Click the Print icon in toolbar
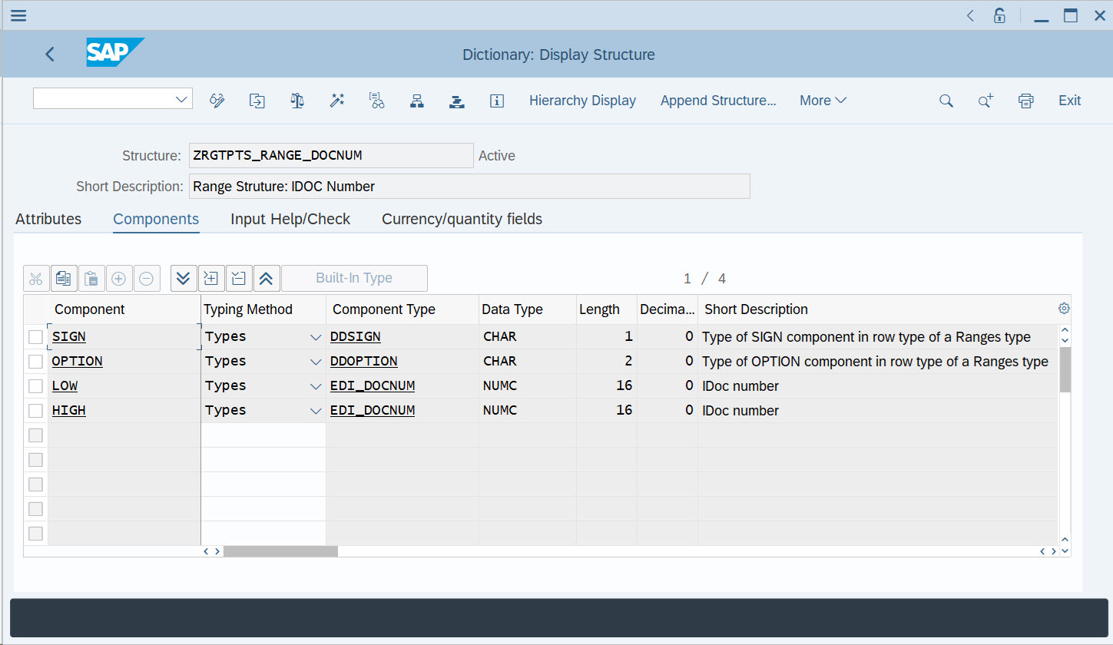 (x=1025, y=101)
